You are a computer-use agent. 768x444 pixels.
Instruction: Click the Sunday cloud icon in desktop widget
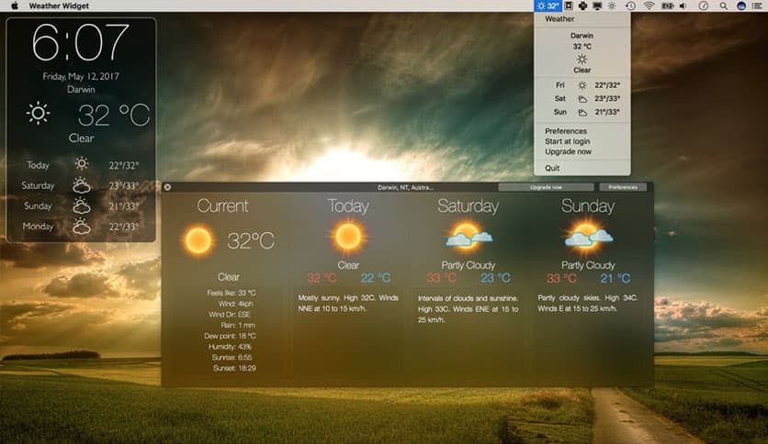pos(82,205)
